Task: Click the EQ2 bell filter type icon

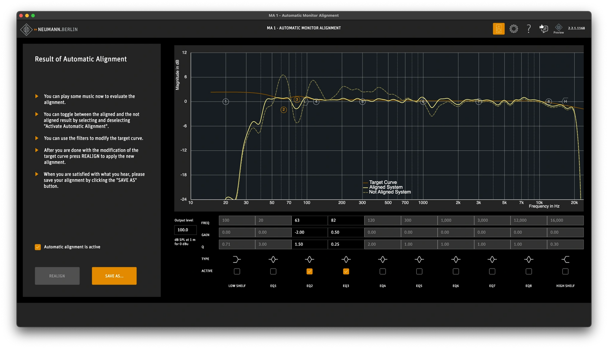Action: coord(309,259)
